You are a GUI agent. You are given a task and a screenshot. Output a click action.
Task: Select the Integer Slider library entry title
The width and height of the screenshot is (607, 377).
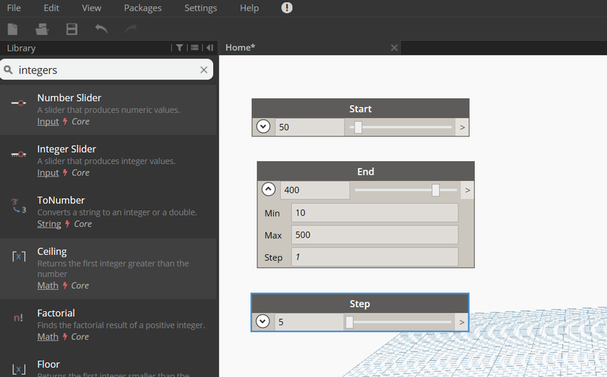[x=67, y=149]
